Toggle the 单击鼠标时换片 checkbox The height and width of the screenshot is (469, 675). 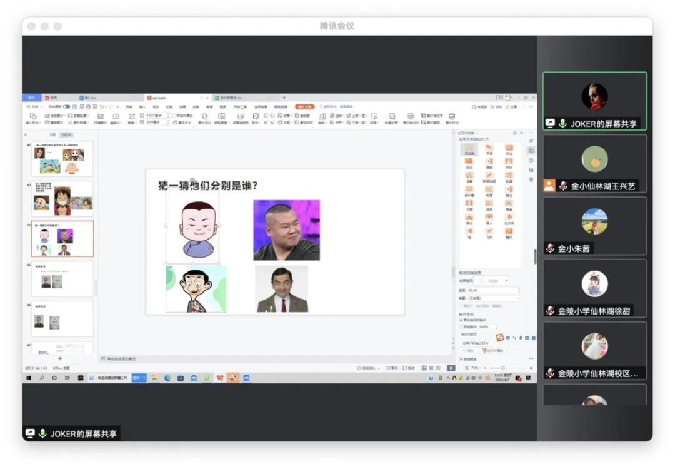click(461, 320)
